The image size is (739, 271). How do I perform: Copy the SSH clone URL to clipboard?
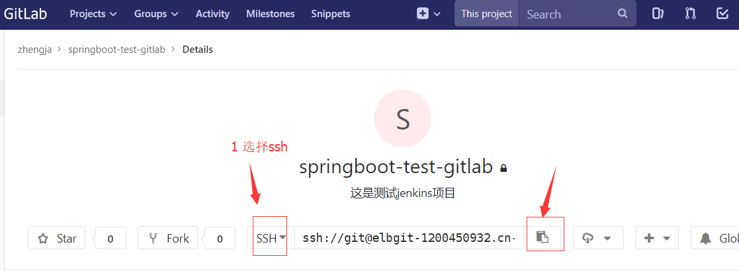tap(543, 237)
